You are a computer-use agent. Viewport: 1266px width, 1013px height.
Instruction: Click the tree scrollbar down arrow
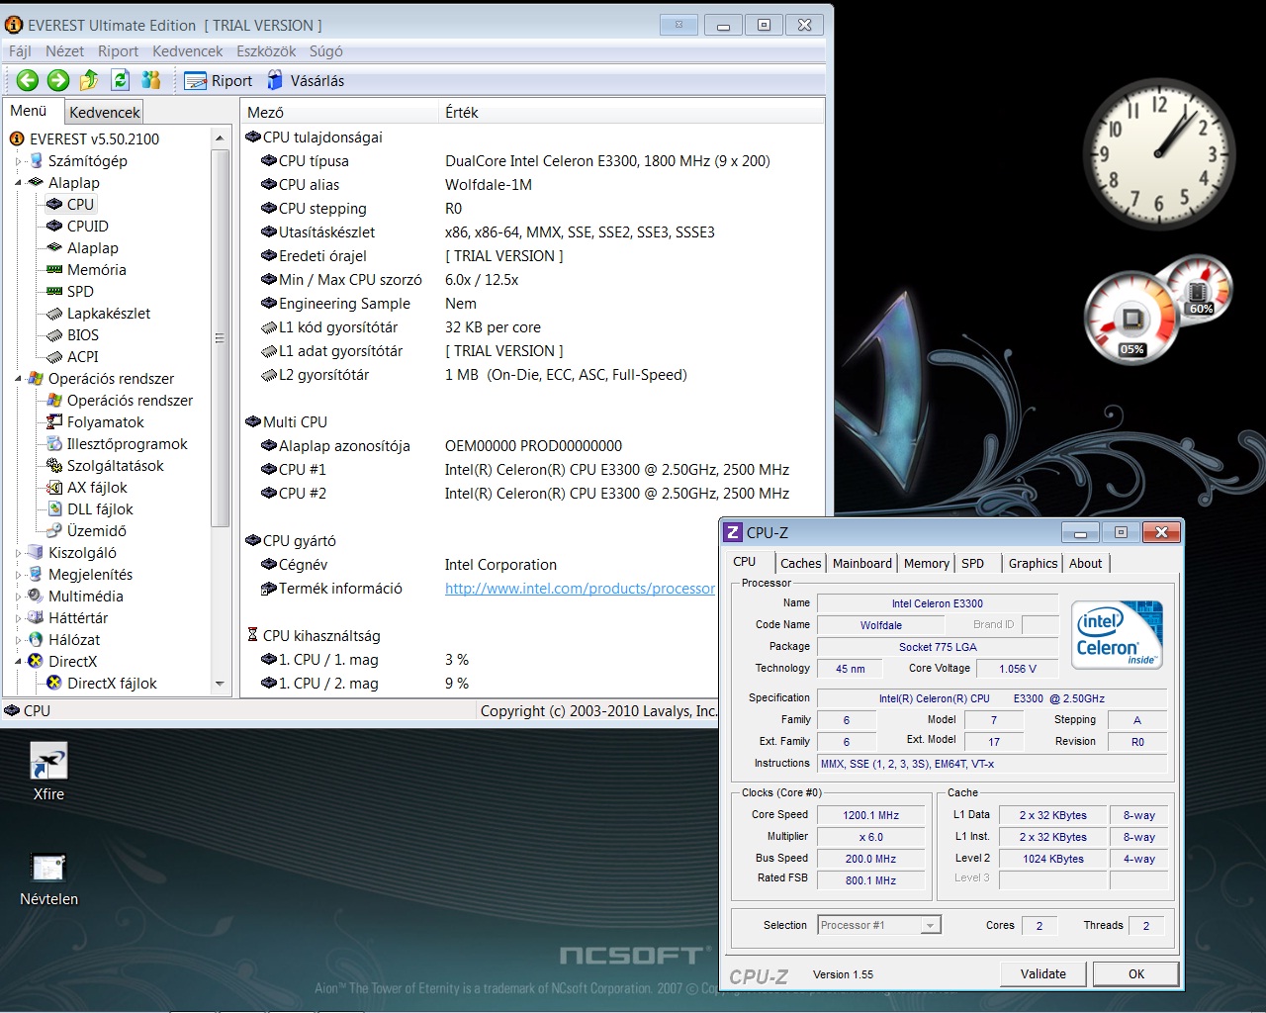pos(220,684)
